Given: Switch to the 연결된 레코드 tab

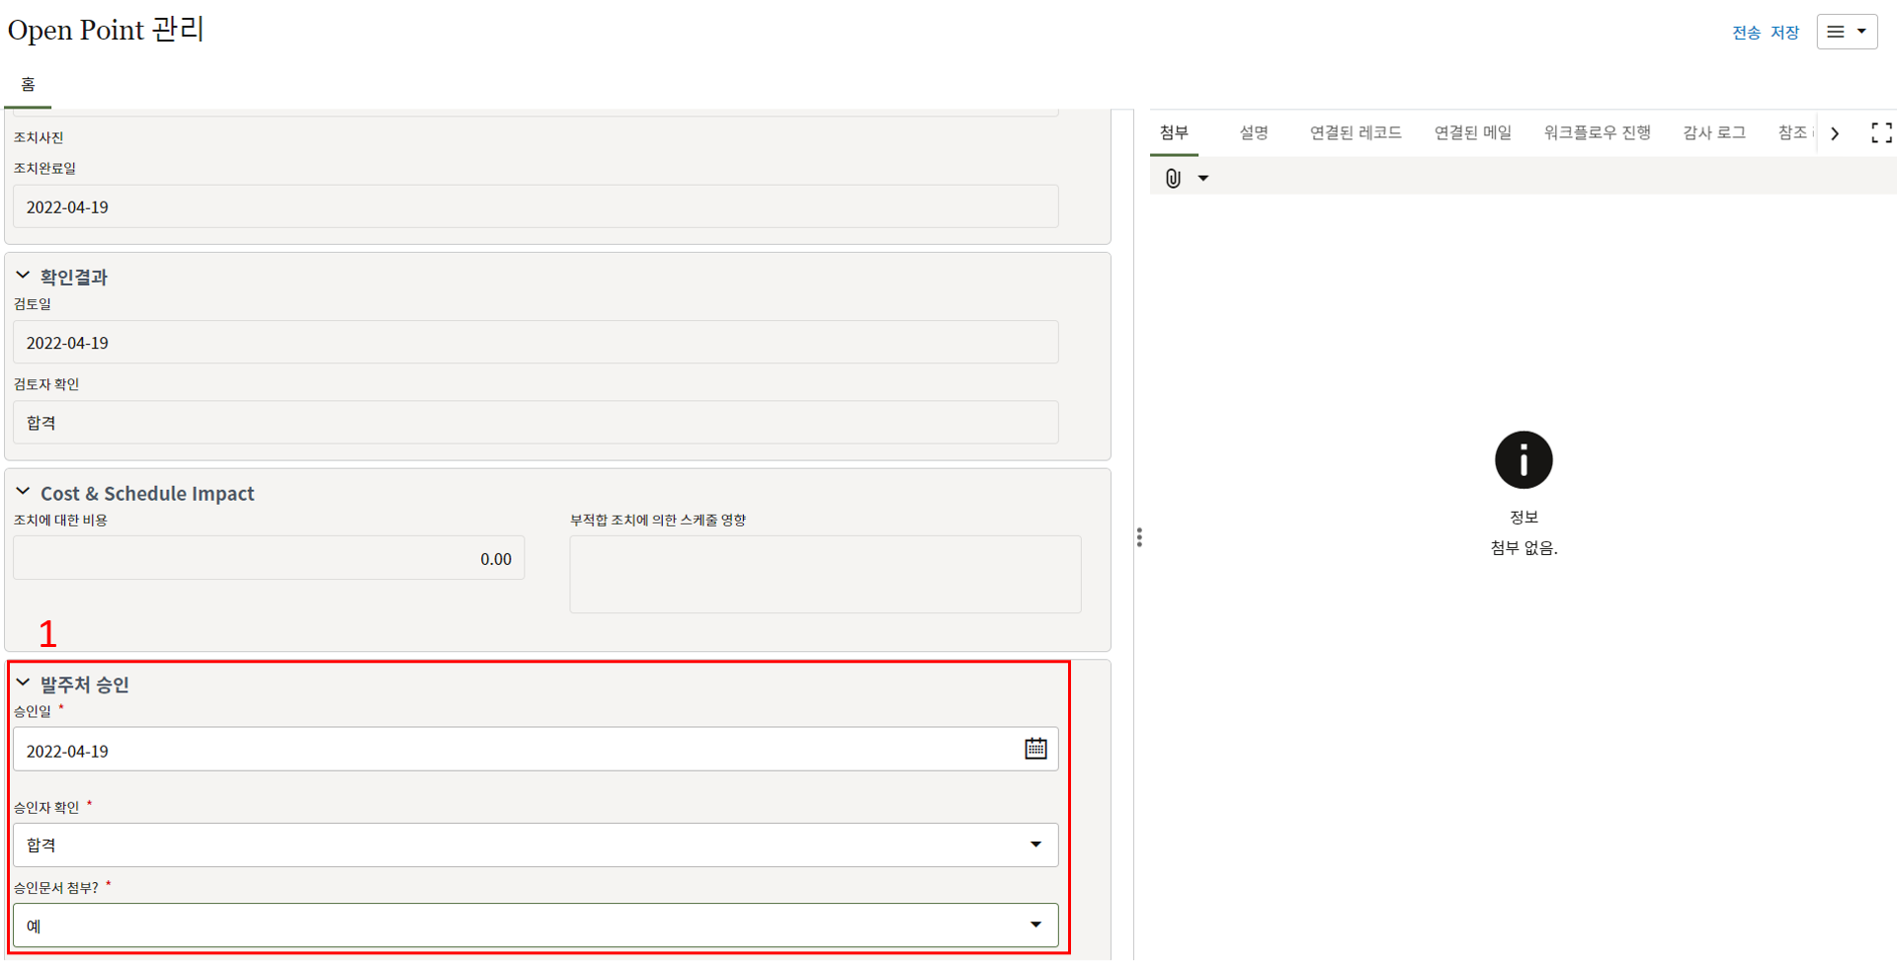Looking at the screenshot, I should coord(1355,132).
